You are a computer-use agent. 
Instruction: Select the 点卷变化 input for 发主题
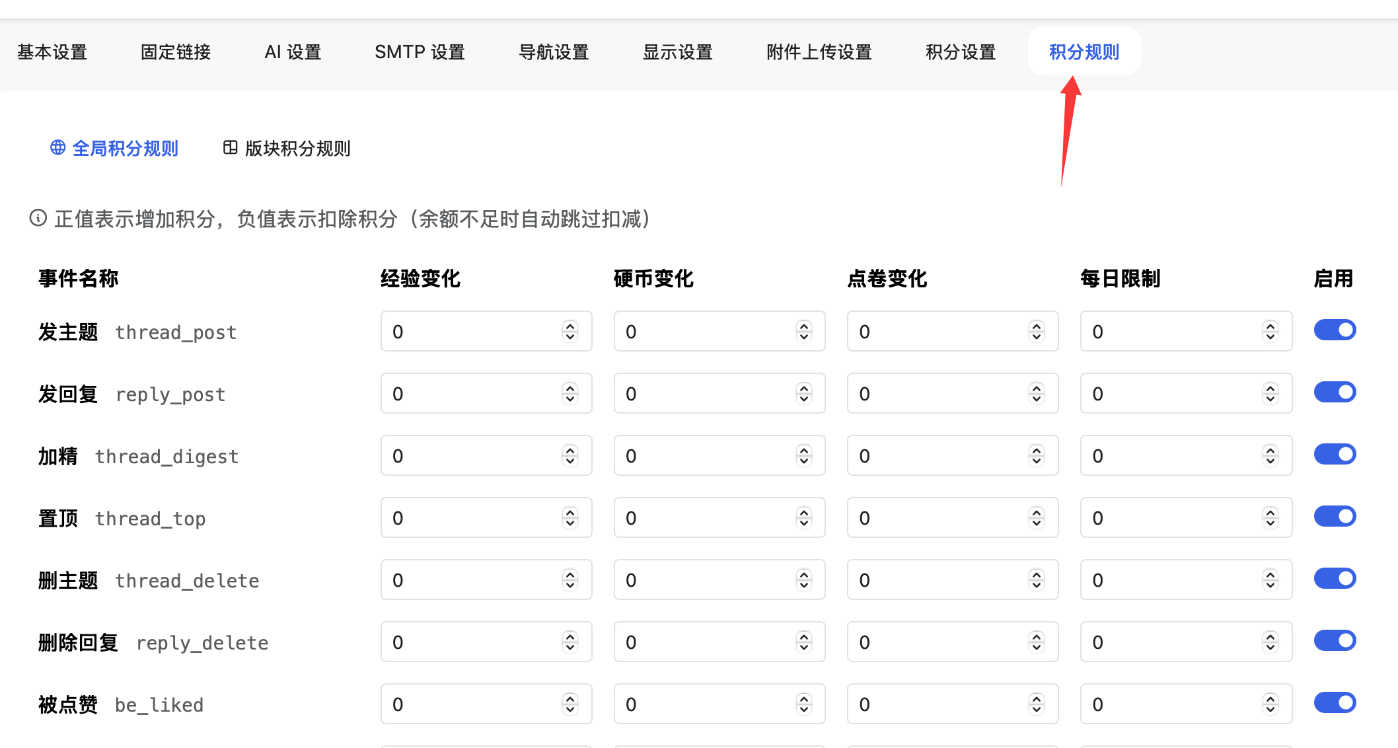pos(953,331)
